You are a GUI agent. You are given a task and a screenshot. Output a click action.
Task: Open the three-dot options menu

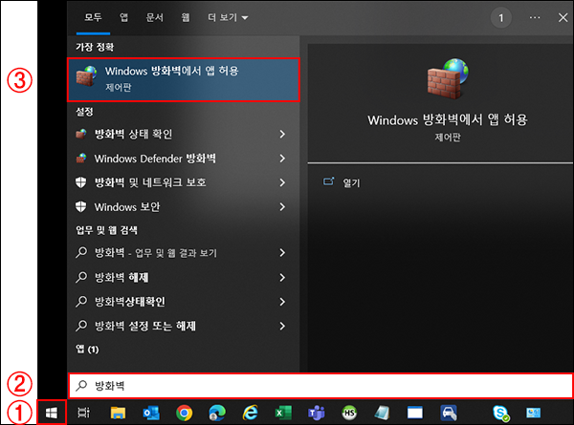click(535, 17)
